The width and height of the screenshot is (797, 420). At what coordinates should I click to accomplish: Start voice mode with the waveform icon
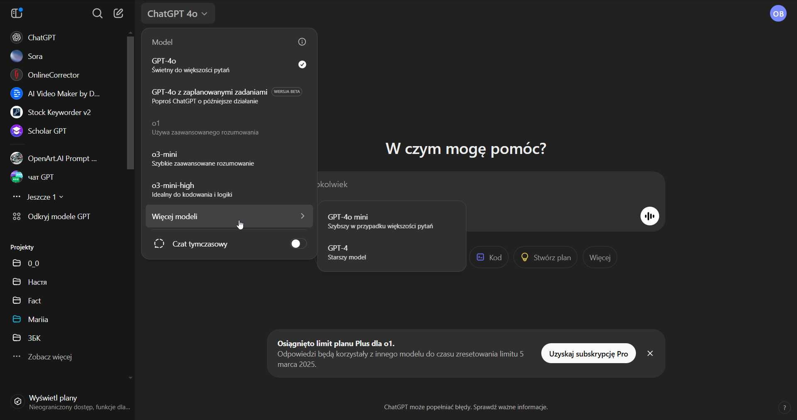point(650,216)
